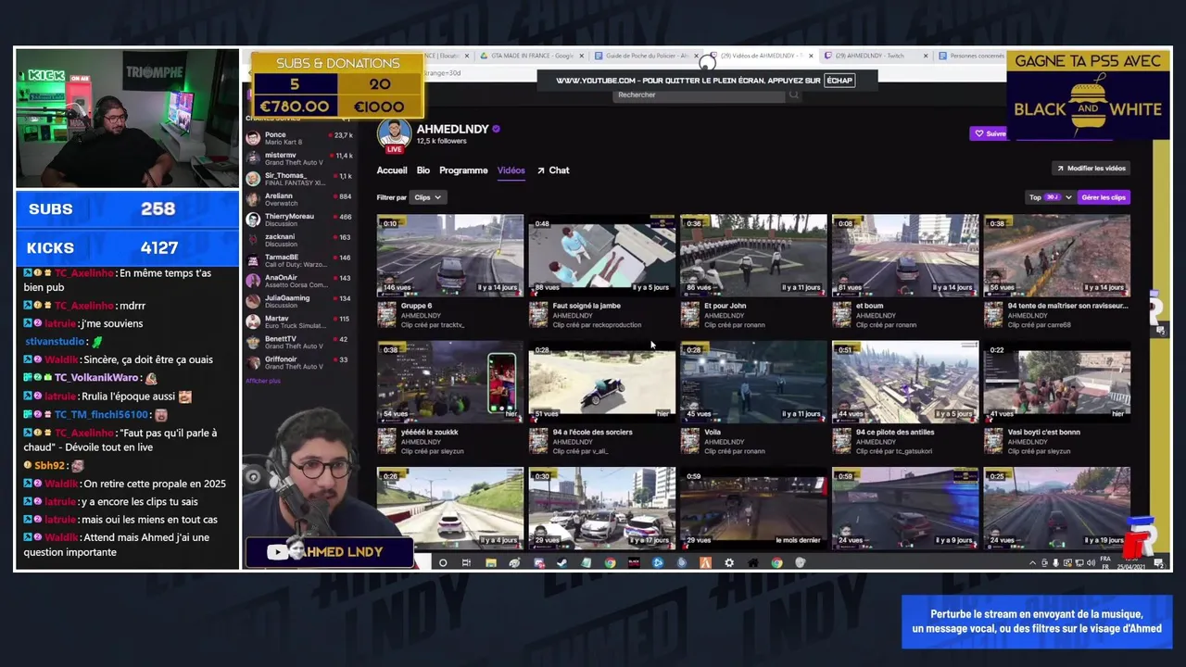Open the volume control in system tray
Viewport: 1186px width, 667px height.
(1090, 562)
